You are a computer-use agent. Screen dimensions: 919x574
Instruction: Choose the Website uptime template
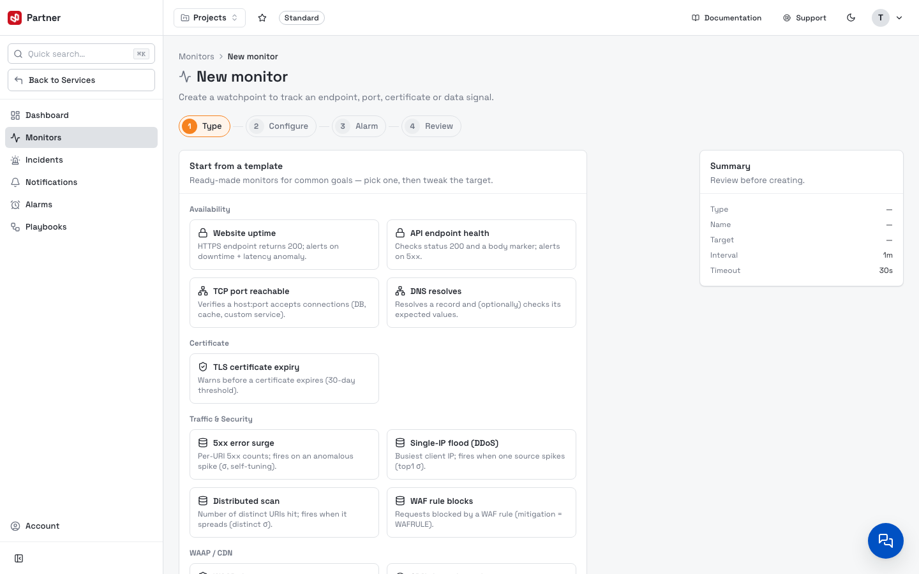point(284,245)
